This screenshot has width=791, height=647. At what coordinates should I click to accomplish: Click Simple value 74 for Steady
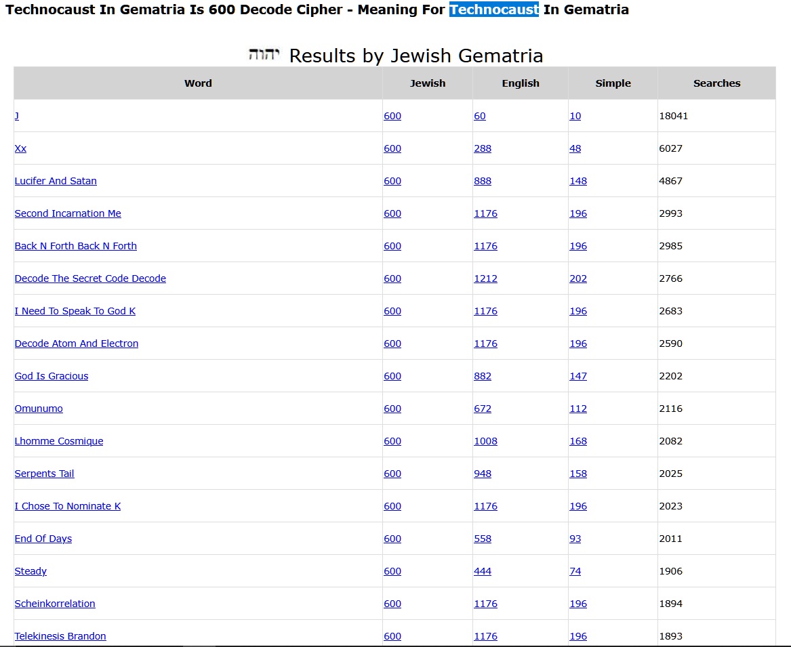coord(575,571)
